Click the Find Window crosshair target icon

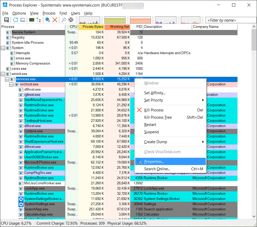pos(71,20)
